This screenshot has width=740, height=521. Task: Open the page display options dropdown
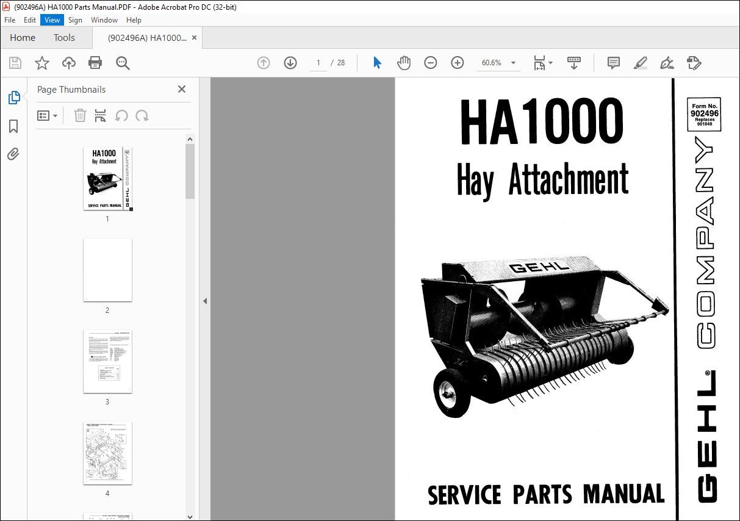[542, 62]
